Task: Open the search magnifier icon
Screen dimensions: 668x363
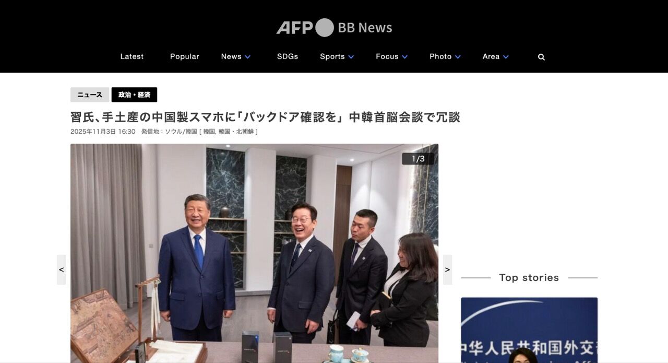Action: click(541, 57)
